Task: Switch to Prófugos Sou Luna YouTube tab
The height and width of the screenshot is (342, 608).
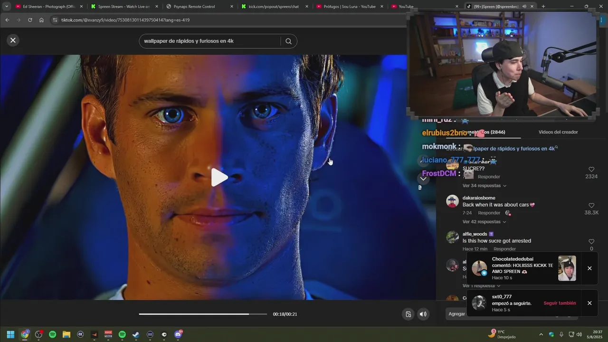Action: pyautogui.click(x=349, y=7)
